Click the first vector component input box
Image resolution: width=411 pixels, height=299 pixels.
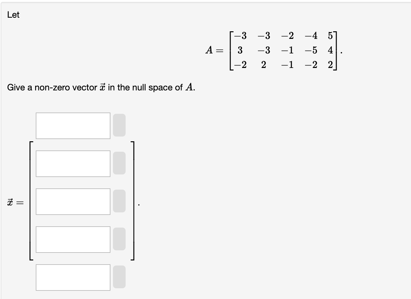click(73, 126)
